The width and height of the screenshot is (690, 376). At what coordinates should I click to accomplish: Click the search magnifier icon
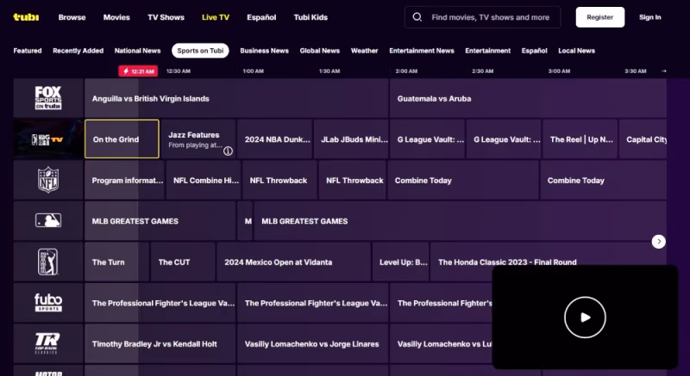(x=417, y=17)
